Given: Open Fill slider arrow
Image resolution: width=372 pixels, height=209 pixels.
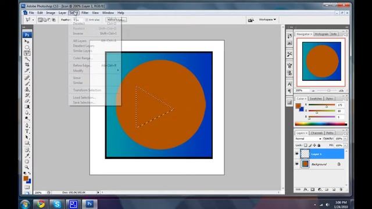Looking at the screenshot, I should click(x=345, y=145).
